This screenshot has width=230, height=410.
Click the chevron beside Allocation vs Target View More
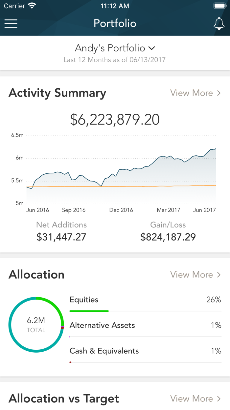219,398
